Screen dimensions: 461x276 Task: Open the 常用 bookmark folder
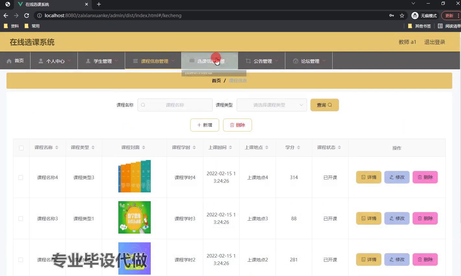pyautogui.click(x=32, y=26)
